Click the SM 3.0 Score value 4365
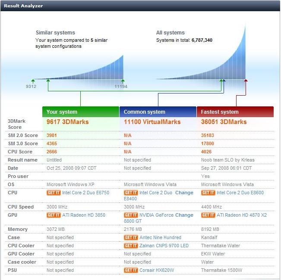This screenshot has width=281, height=280. [52, 143]
